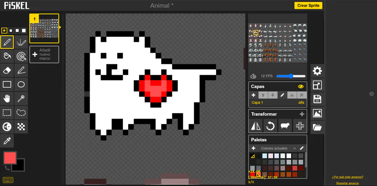Viewport: 377px width, 186px height.
Task: Open the ¿Por qué este anuncio? link
Action: point(348,177)
